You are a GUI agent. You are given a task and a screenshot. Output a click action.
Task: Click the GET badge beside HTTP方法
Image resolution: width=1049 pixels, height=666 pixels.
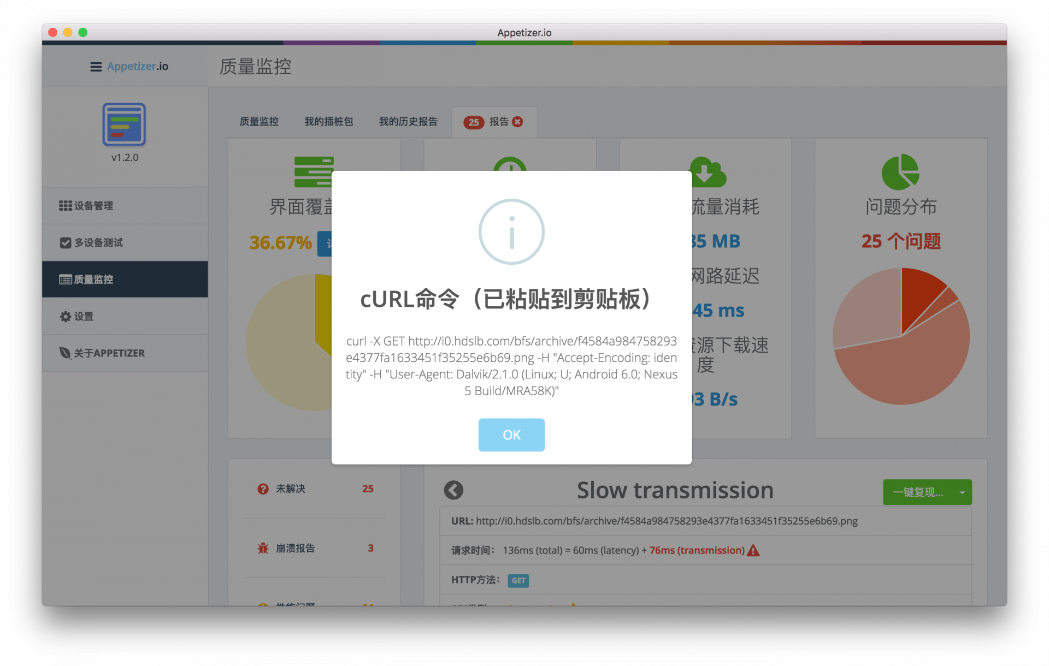click(x=518, y=580)
